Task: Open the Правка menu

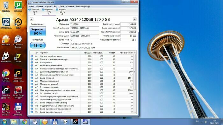Action: click(40, 7)
